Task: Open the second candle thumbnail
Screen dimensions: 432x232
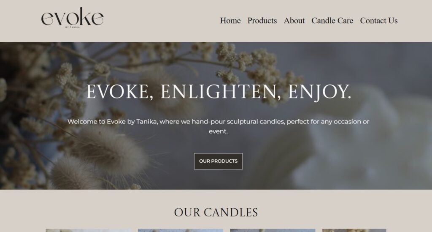Action: (x=181, y=230)
